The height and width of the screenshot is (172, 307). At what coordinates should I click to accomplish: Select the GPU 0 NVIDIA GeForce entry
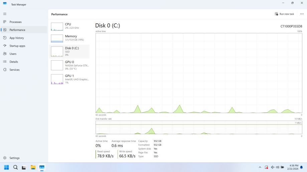[x=70, y=65]
